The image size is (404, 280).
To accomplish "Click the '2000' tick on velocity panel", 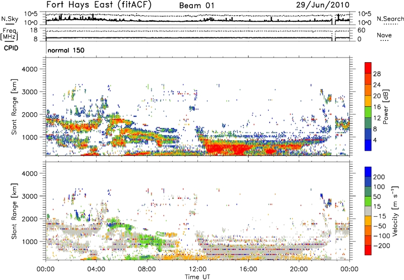I will pos(29,219).
